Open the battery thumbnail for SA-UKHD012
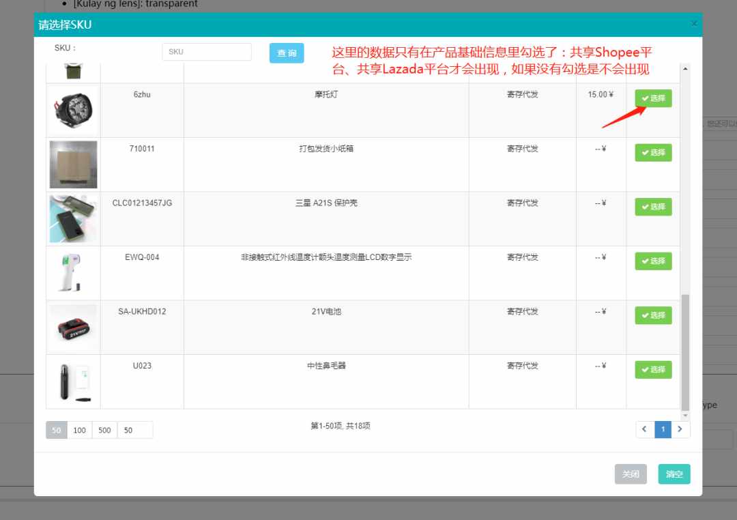The width and height of the screenshot is (737, 520). (73, 328)
